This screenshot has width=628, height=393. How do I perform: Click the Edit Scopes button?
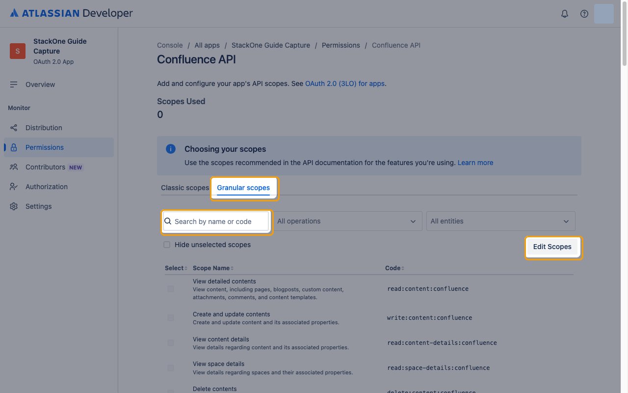click(552, 247)
